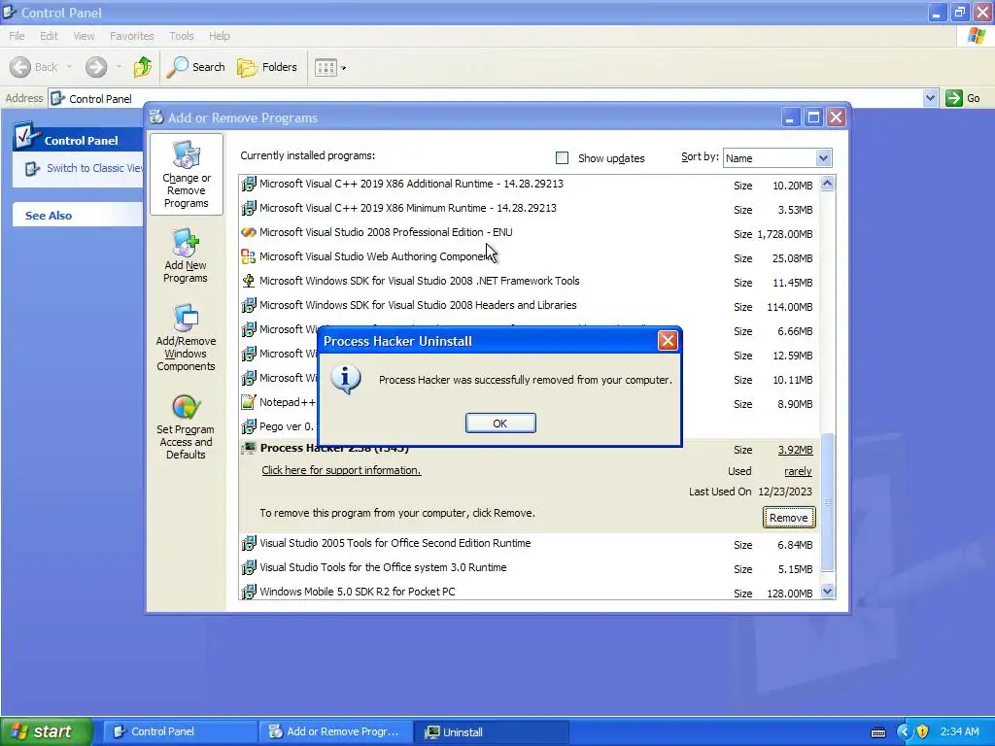
Task: Click the Process Hacker entry icon
Action: click(x=249, y=448)
